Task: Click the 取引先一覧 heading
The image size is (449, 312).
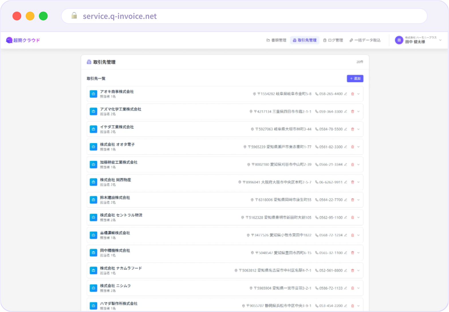Action: point(96,78)
